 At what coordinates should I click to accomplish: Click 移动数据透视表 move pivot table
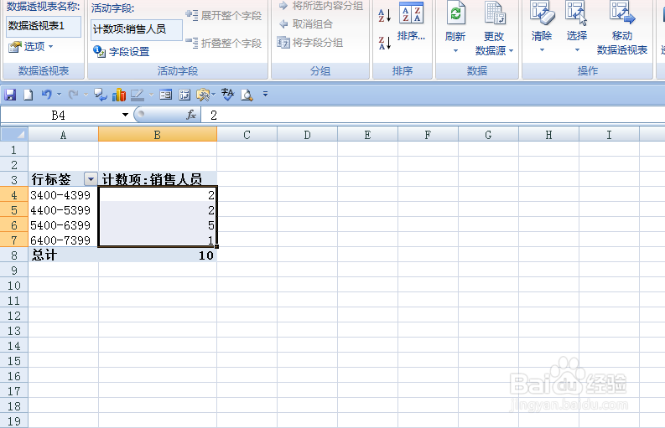622,28
